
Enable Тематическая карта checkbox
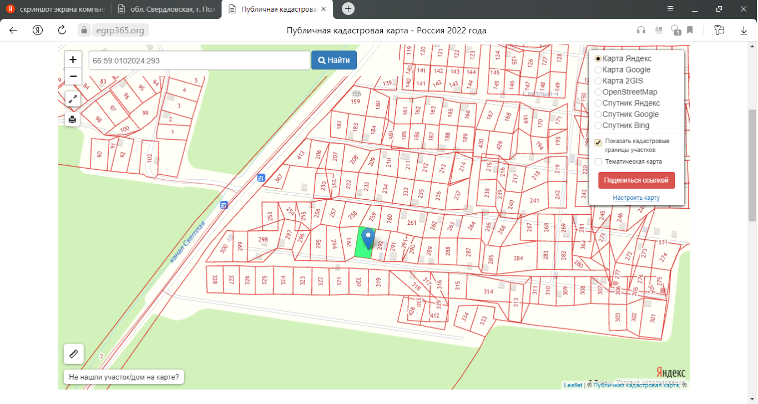598,161
